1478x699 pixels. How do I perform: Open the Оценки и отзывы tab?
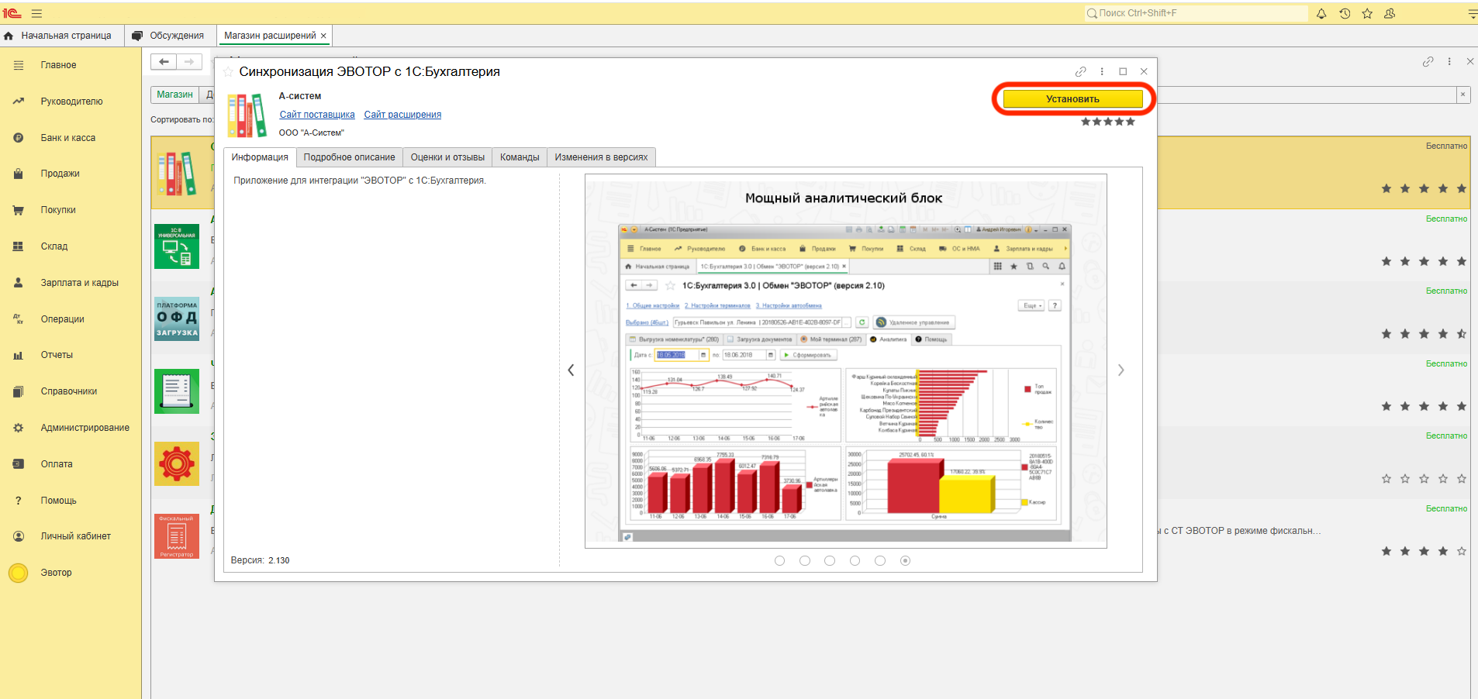[447, 157]
